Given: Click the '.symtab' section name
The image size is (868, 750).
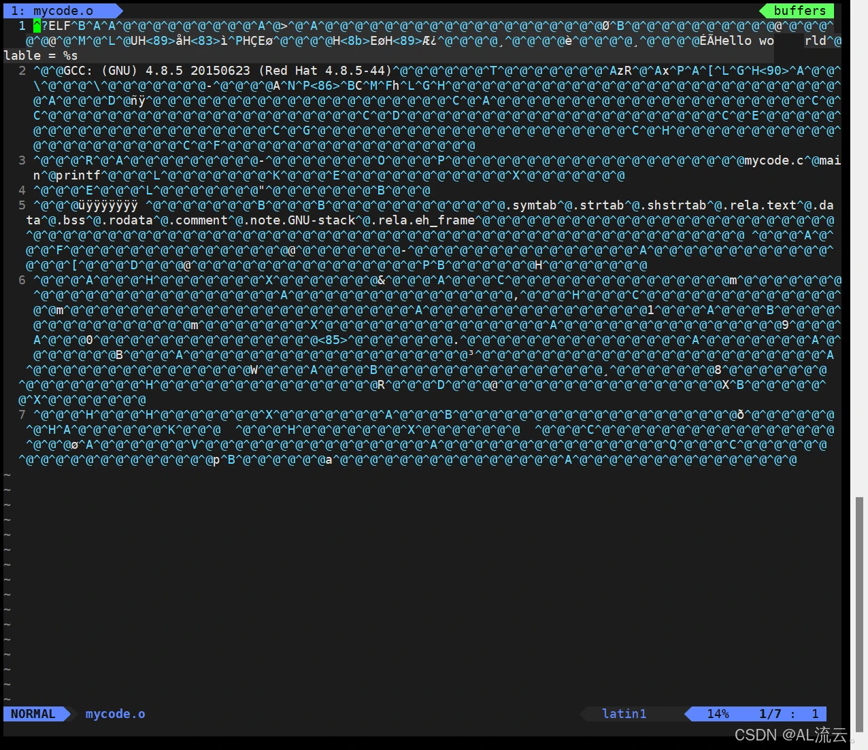Looking at the screenshot, I should pyautogui.click(x=531, y=205).
